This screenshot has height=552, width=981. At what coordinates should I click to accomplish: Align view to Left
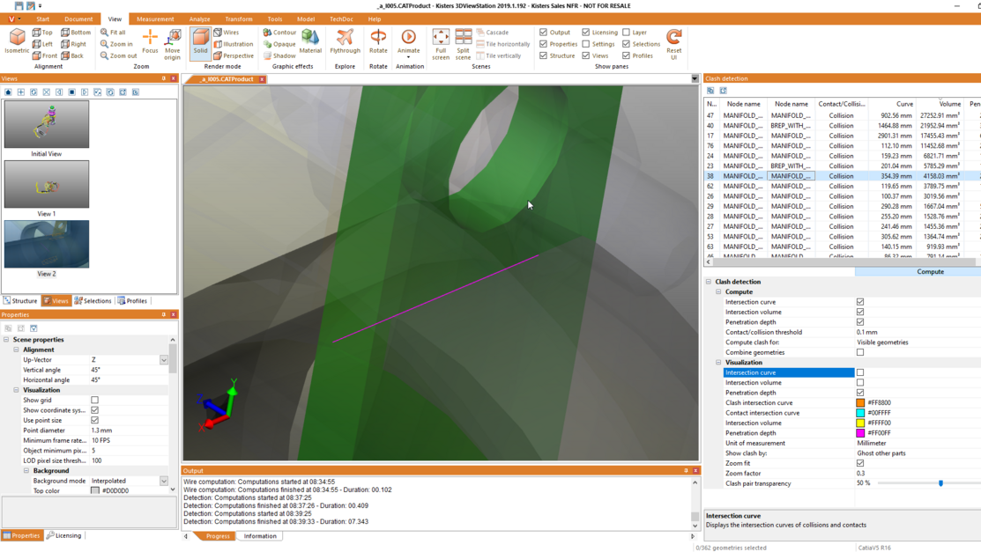[x=42, y=44]
